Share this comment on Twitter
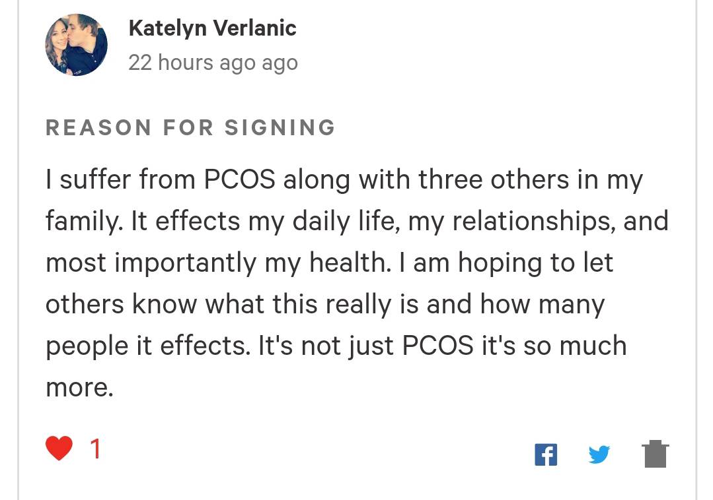The height and width of the screenshot is (500, 713). click(599, 454)
